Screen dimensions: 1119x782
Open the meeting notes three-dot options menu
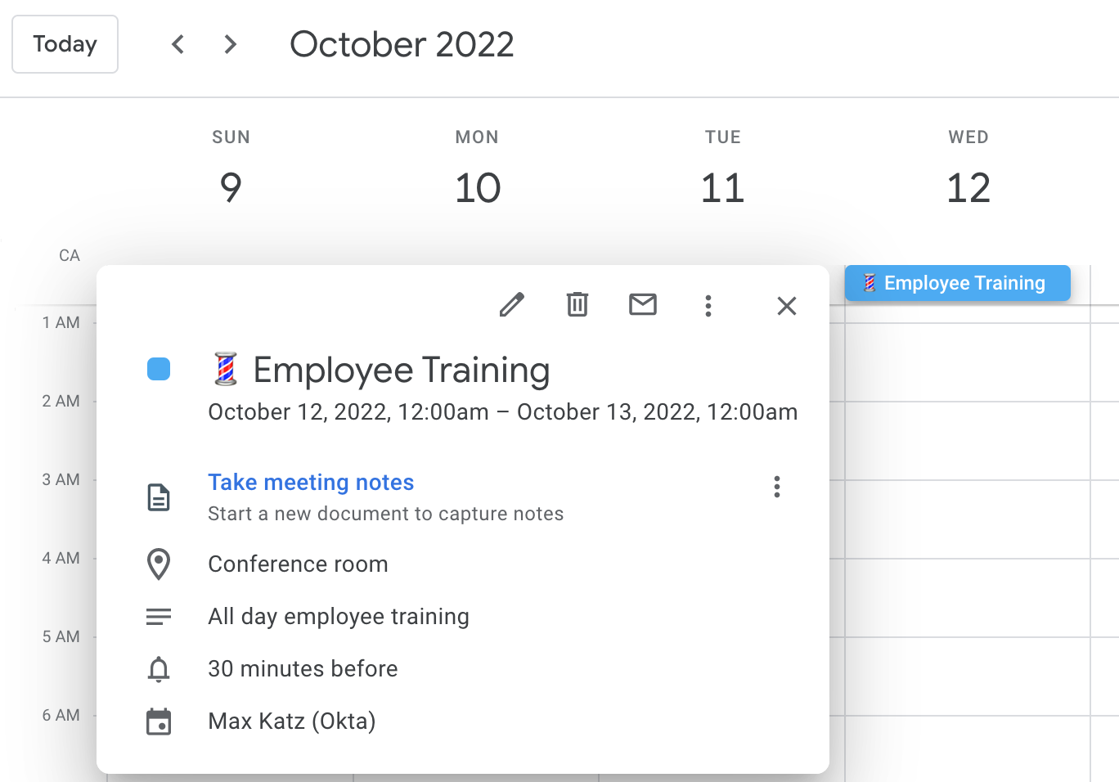point(776,487)
